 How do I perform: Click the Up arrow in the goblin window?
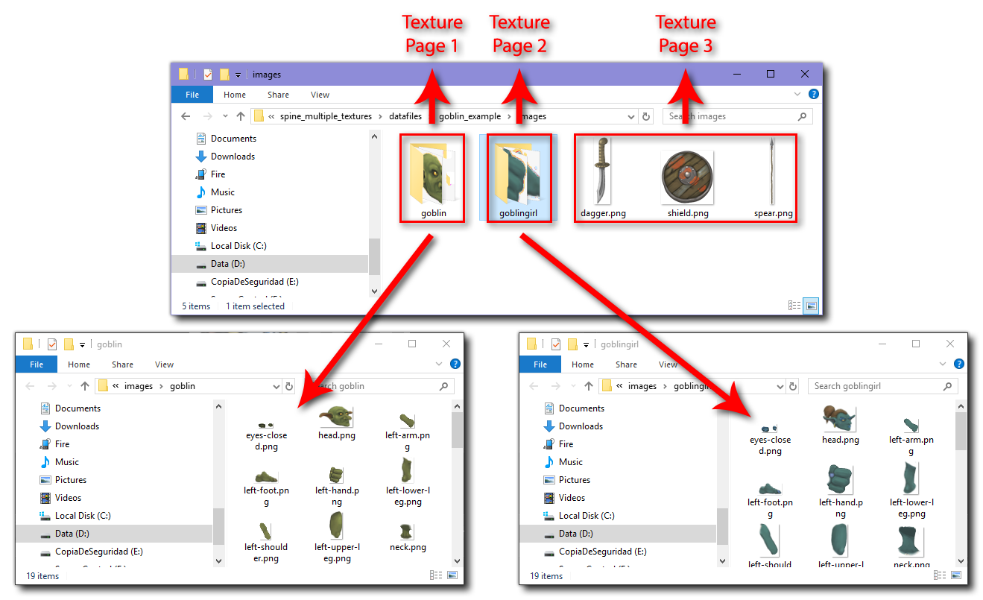pyautogui.click(x=85, y=386)
